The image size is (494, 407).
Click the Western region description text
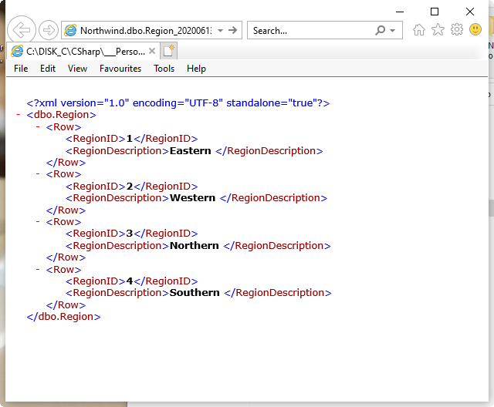tap(192, 198)
